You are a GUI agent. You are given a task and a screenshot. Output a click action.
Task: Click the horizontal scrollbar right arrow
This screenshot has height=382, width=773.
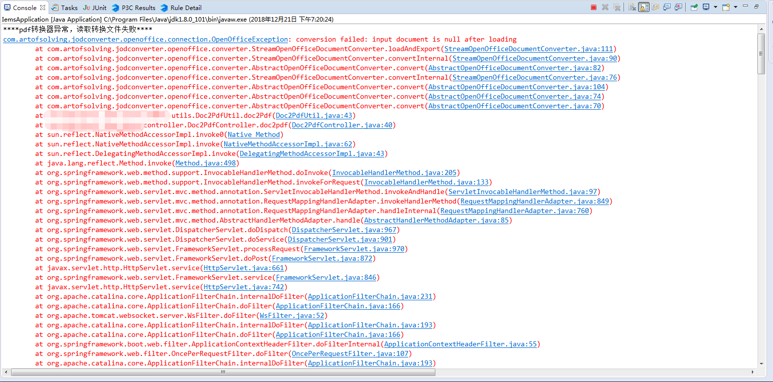[x=753, y=372]
